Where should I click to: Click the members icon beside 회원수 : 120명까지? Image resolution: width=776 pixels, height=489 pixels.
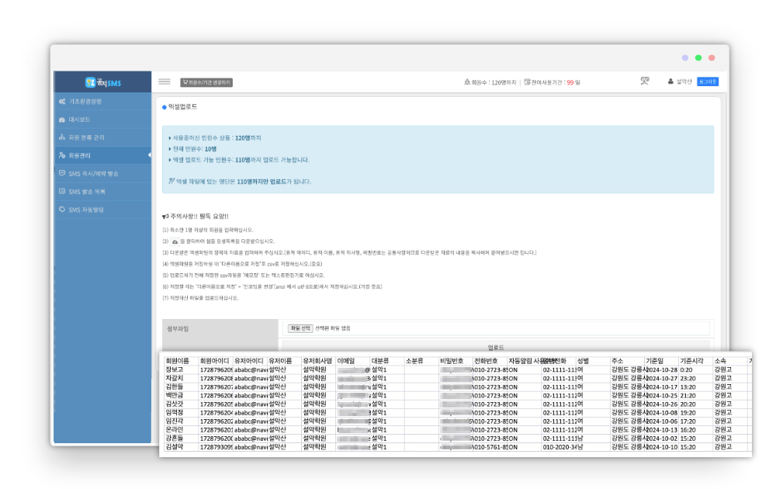[466, 81]
